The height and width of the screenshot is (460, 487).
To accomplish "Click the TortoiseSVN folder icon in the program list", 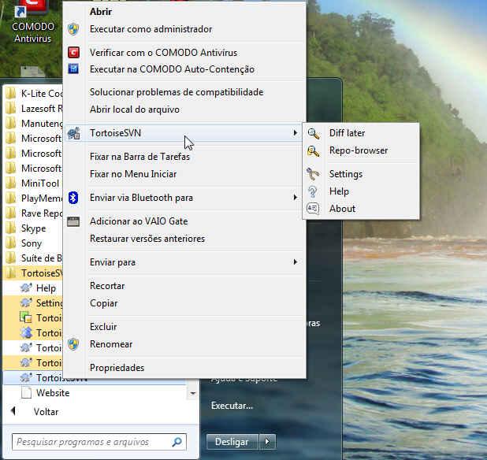I will pos(11,273).
